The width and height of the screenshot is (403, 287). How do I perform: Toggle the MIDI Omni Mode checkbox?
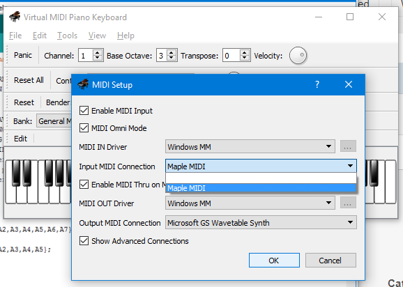click(84, 128)
